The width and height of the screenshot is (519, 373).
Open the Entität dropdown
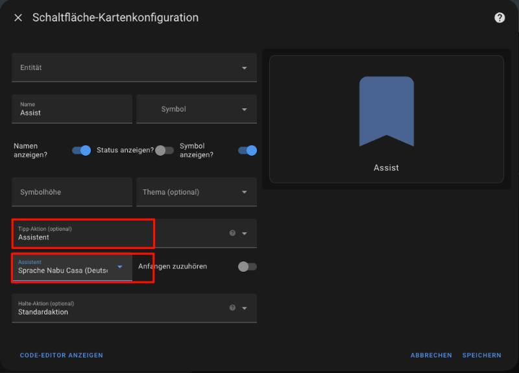(x=134, y=67)
